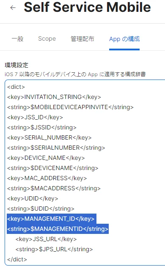Click the 環境設定 section label
The image size is (165, 269).
(16, 65)
